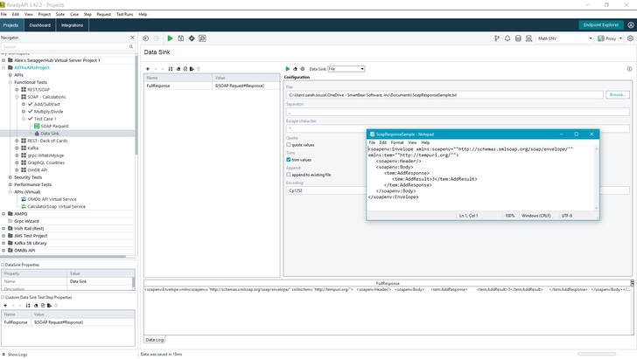Click the Navigator search field
The width and height of the screenshot is (637, 359).
[66, 47]
